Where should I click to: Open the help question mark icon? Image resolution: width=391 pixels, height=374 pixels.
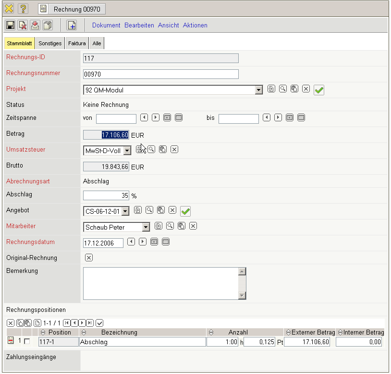point(23,9)
